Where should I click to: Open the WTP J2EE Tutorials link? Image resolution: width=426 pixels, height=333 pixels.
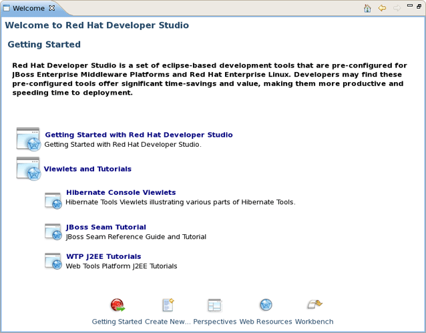point(103,256)
